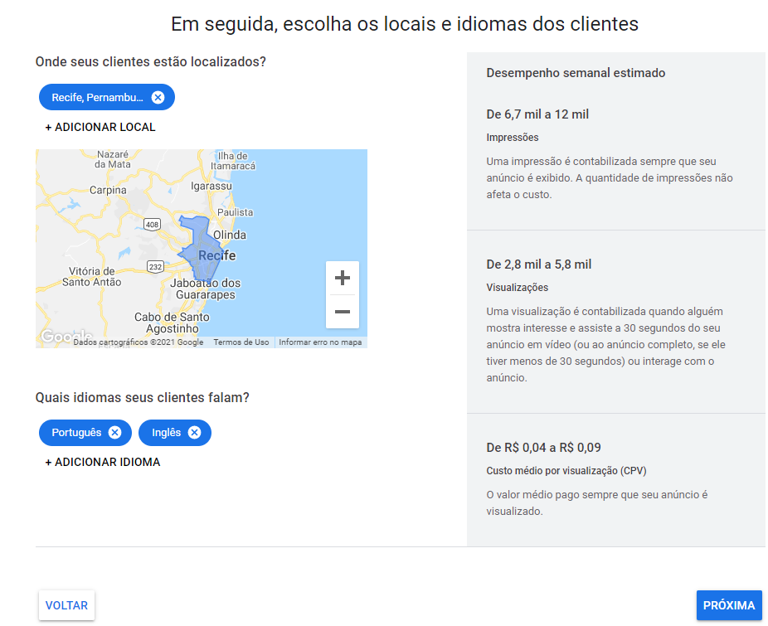Go back with the VOLTAR button
Screen dimensions: 768x626
coord(66,605)
